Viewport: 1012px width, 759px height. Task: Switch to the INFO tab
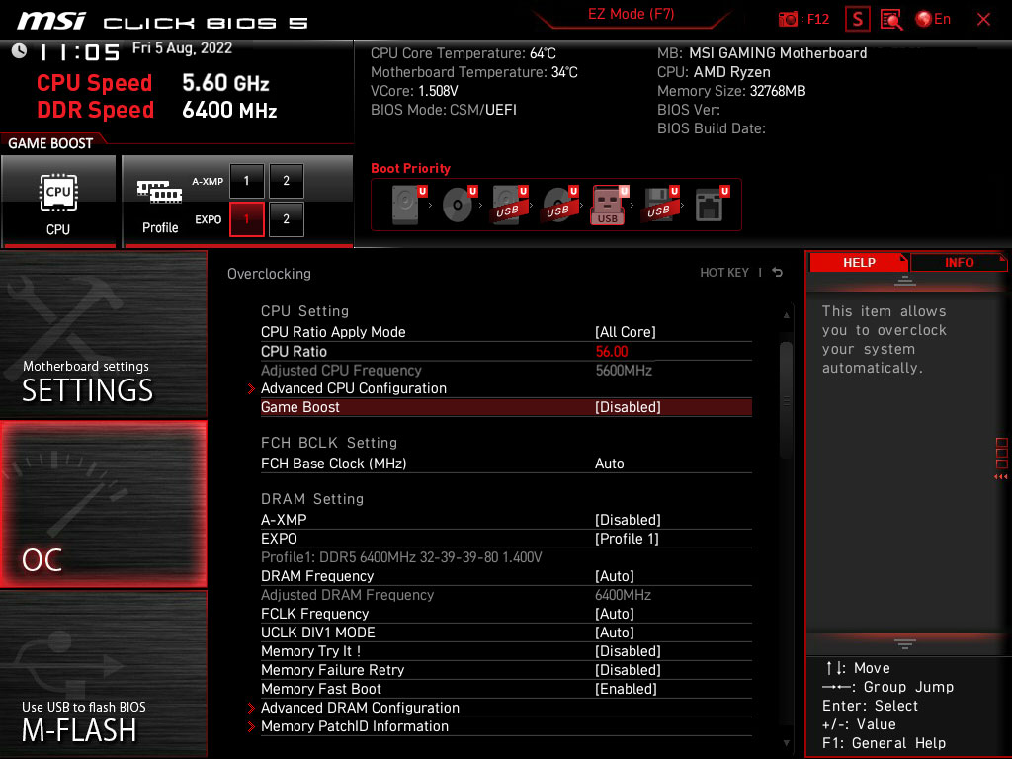(x=959, y=262)
